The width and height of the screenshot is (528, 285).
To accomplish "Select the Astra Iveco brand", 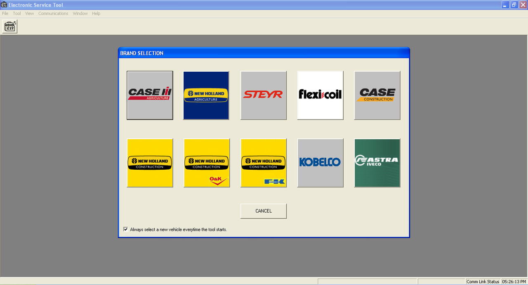I will click(377, 163).
